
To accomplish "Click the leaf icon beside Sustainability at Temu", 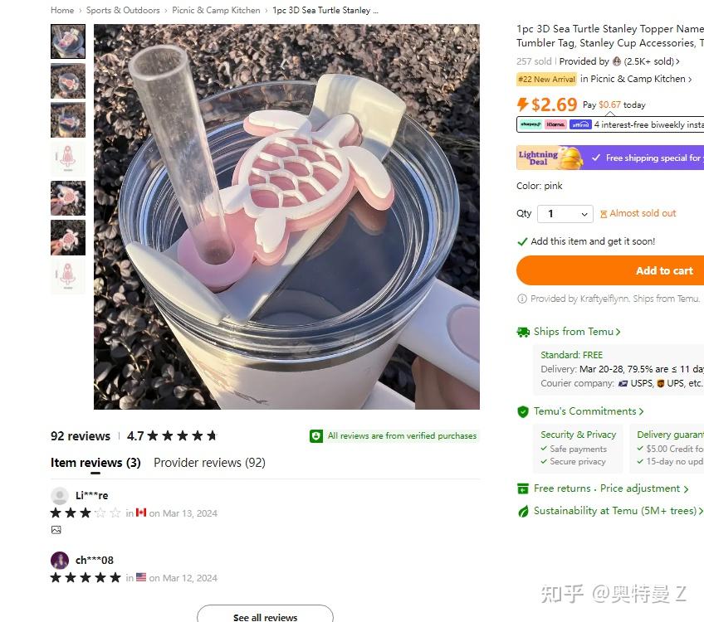I will pyautogui.click(x=523, y=511).
